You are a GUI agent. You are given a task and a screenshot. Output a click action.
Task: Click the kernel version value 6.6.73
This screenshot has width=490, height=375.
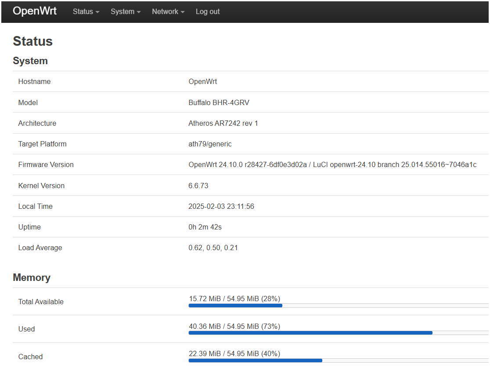point(198,186)
